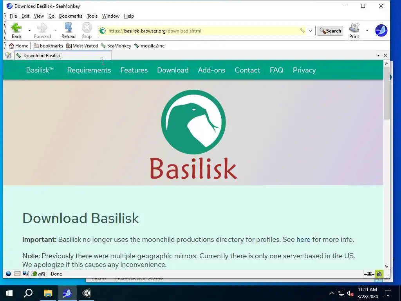Open Mail & Newsgroups from status bar envelope icon

tap(17, 274)
